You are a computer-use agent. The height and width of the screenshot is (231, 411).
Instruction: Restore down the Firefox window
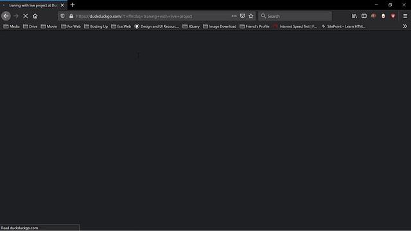390,4
